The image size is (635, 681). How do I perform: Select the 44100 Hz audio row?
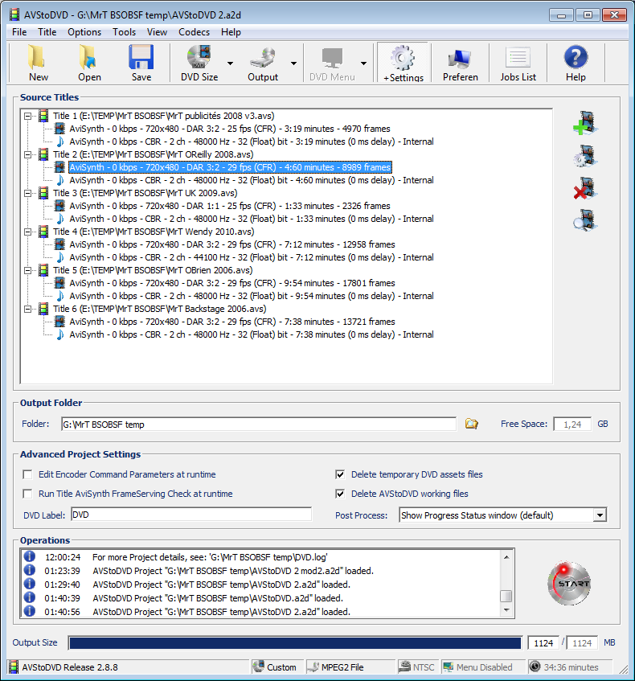tap(251, 257)
